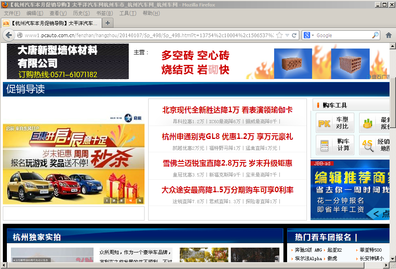Open the 车型对比 PK tool

(x=335, y=123)
